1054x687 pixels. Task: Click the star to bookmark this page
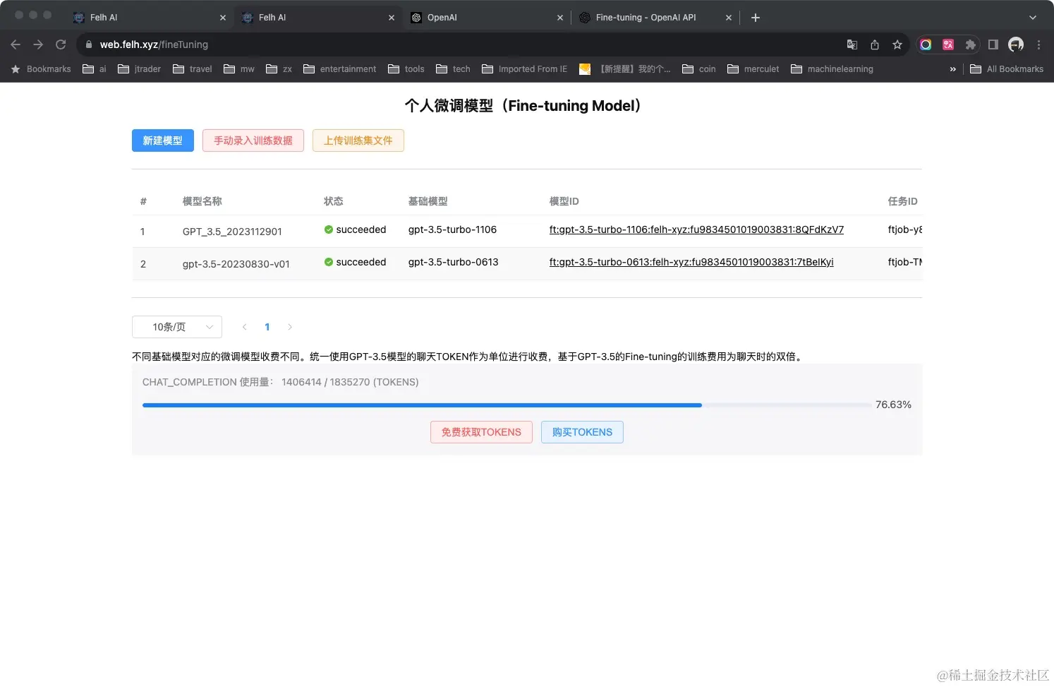click(897, 44)
